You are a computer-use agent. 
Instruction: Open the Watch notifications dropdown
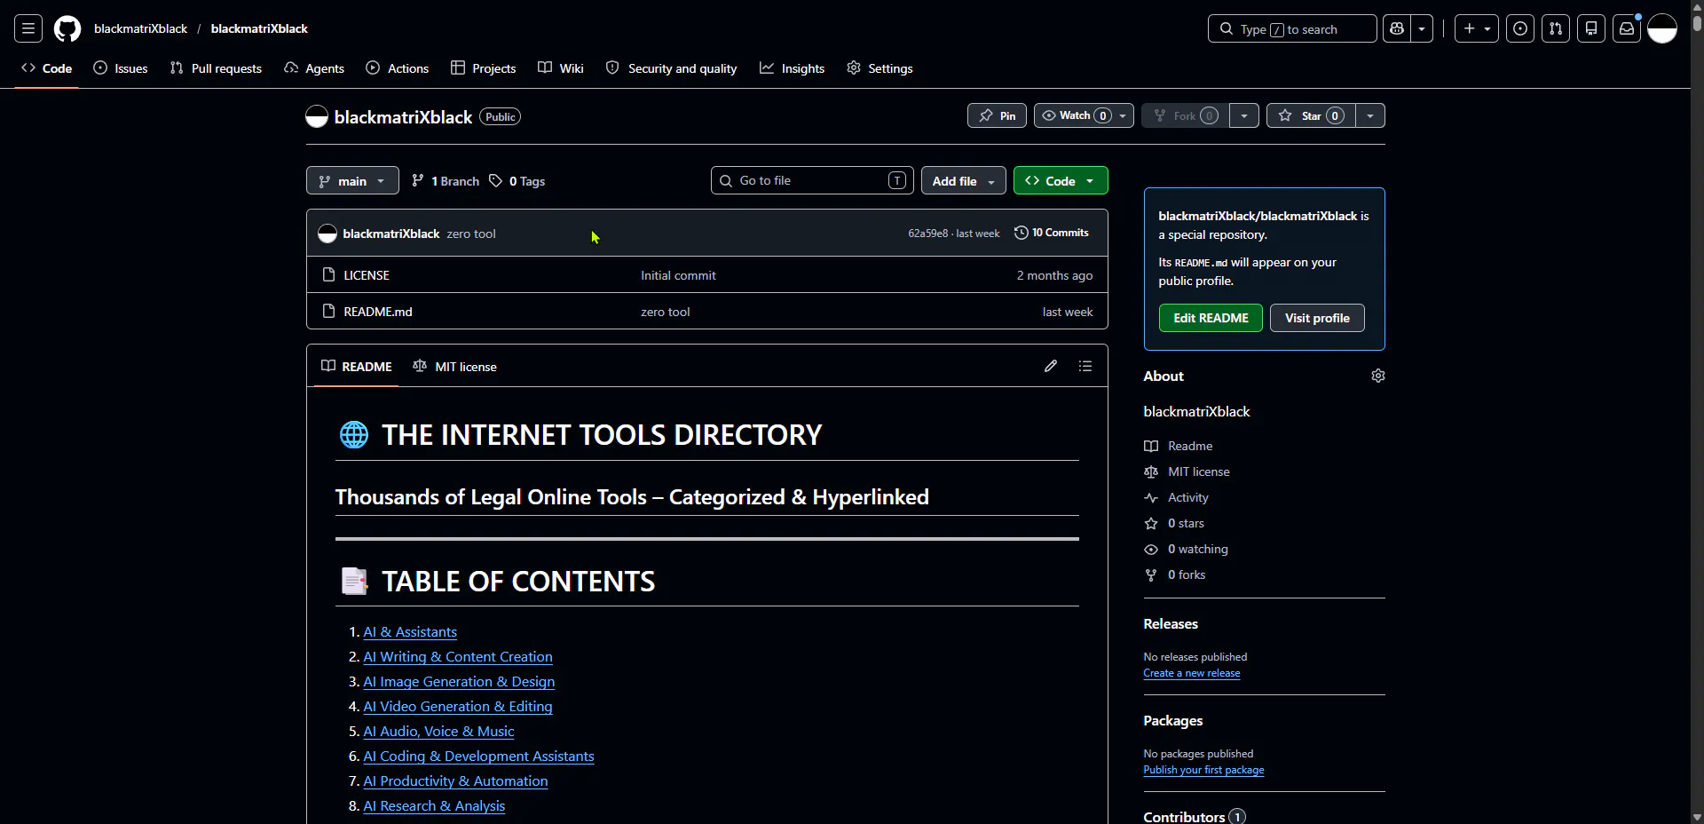click(1084, 115)
